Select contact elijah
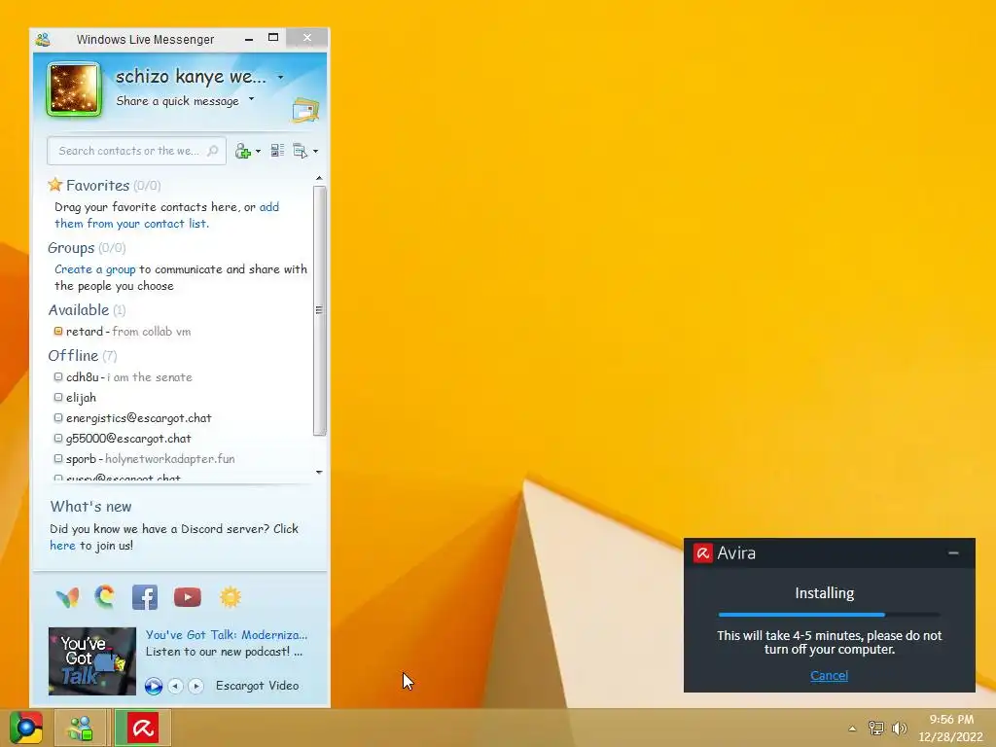 (x=82, y=398)
